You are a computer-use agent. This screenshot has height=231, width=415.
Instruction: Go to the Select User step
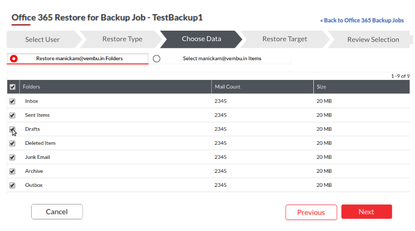pos(42,39)
